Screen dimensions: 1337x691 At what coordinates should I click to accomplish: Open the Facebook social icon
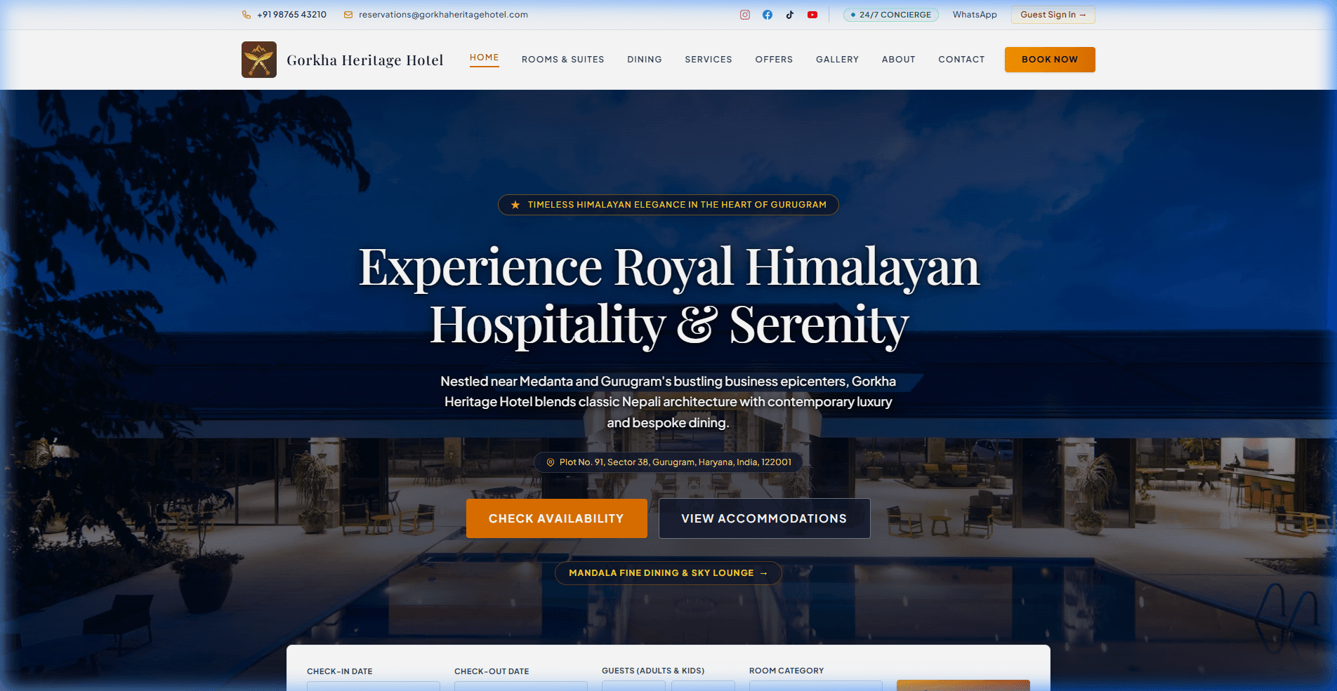click(x=768, y=15)
